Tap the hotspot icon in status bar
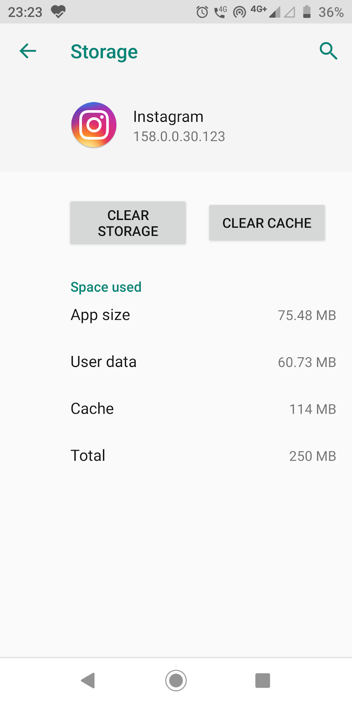Screen dimensions: 352x704 pos(239,12)
